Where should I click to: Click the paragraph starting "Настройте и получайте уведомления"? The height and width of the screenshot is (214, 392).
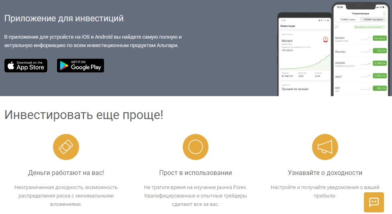pyautogui.click(x=325, y=191)
